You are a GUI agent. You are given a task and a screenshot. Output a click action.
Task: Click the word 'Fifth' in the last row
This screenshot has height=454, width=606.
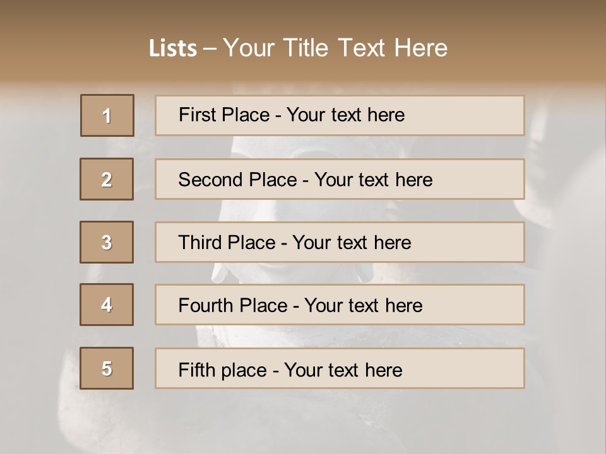196,370
